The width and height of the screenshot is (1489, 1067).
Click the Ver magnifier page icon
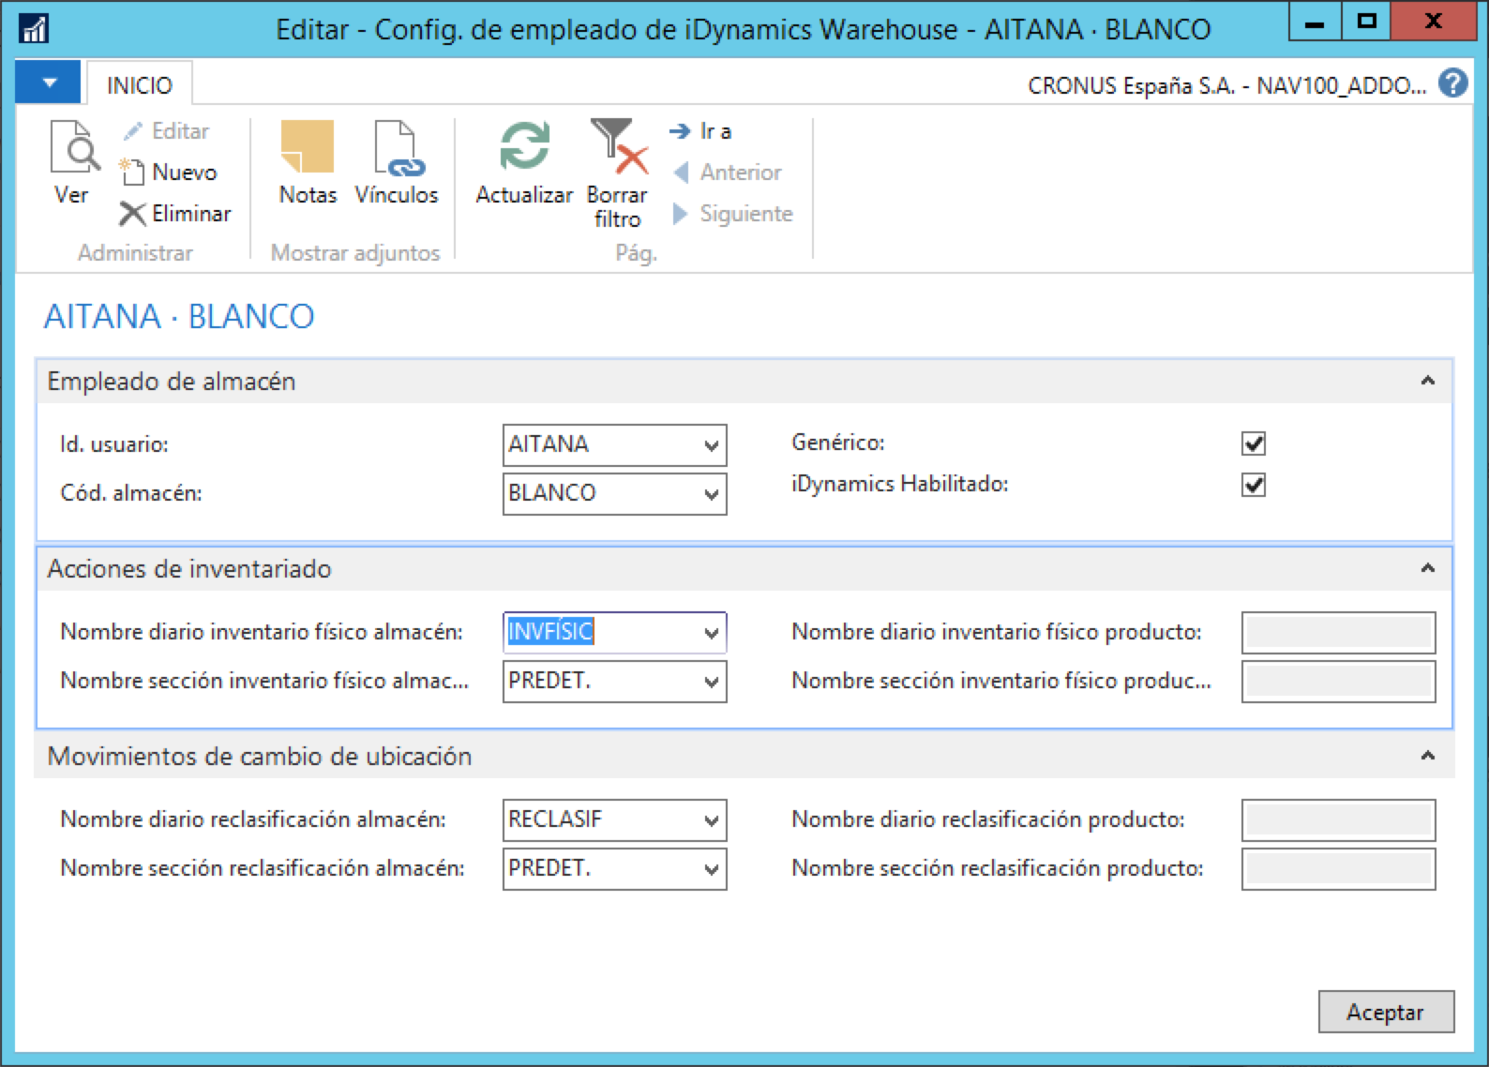[x=74, y=146]
